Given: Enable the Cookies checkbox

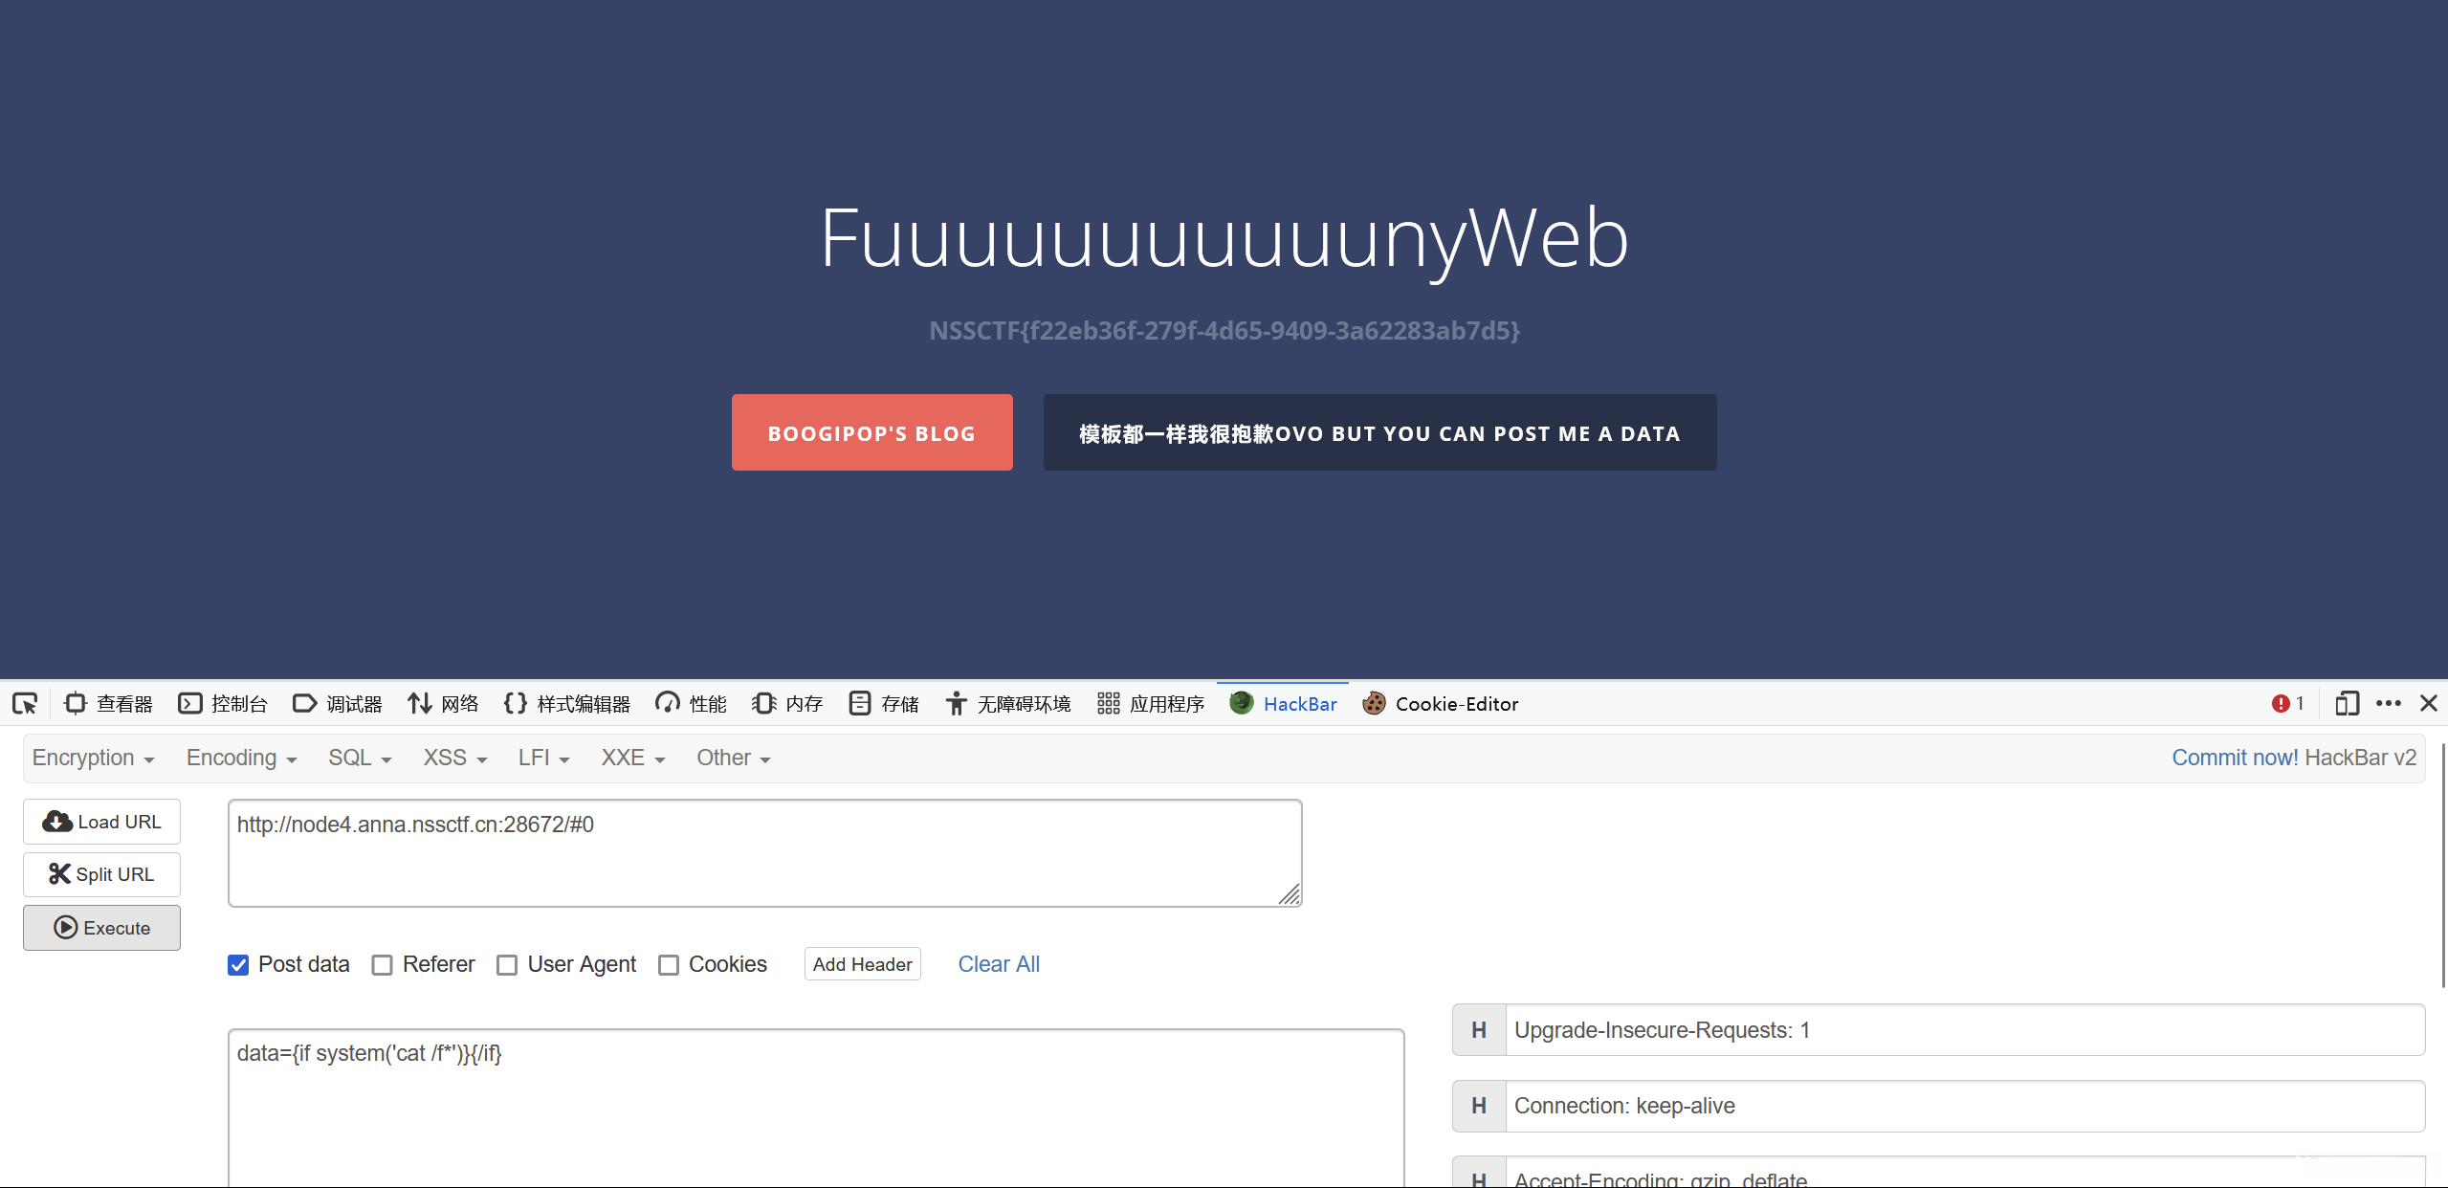Looking at the screenshot, I should click(x=669, y=965).
